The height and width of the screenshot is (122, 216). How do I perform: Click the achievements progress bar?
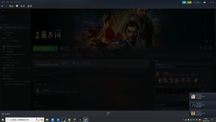[183, 67]
